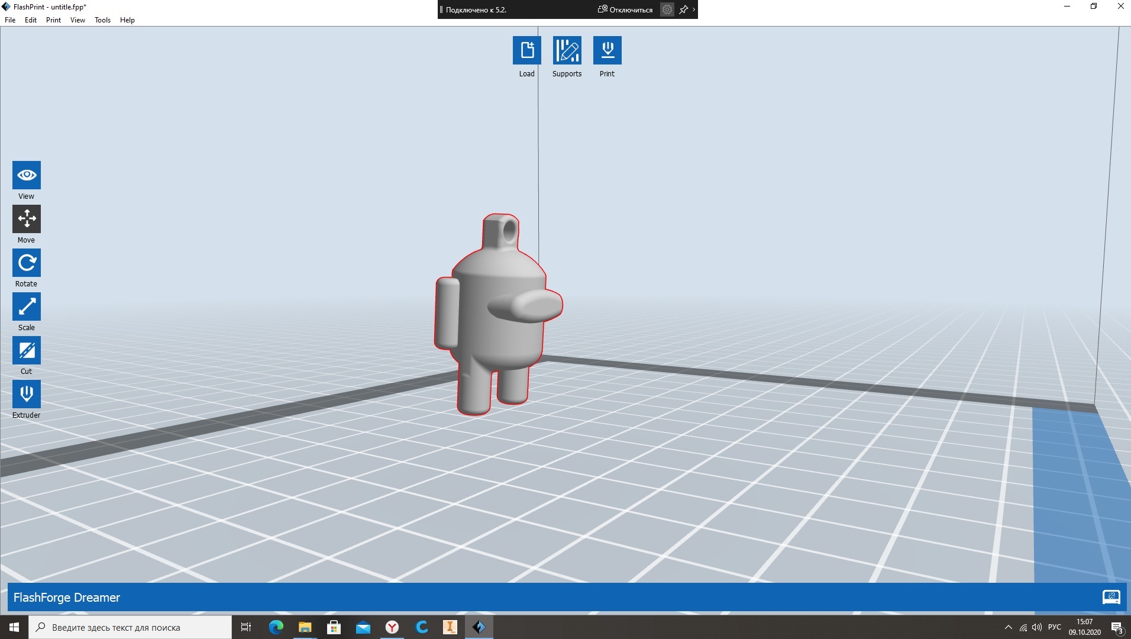The height and width of the screenshot is (639, 1131).
Task: Open the Edit menu
Action: [31, 20]
